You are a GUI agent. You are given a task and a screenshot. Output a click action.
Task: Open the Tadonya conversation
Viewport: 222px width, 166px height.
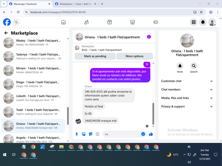33,56
